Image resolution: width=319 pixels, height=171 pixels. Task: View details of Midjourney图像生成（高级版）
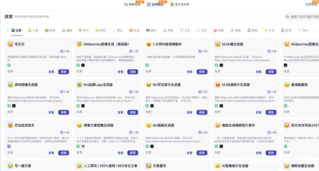[120, 72]
